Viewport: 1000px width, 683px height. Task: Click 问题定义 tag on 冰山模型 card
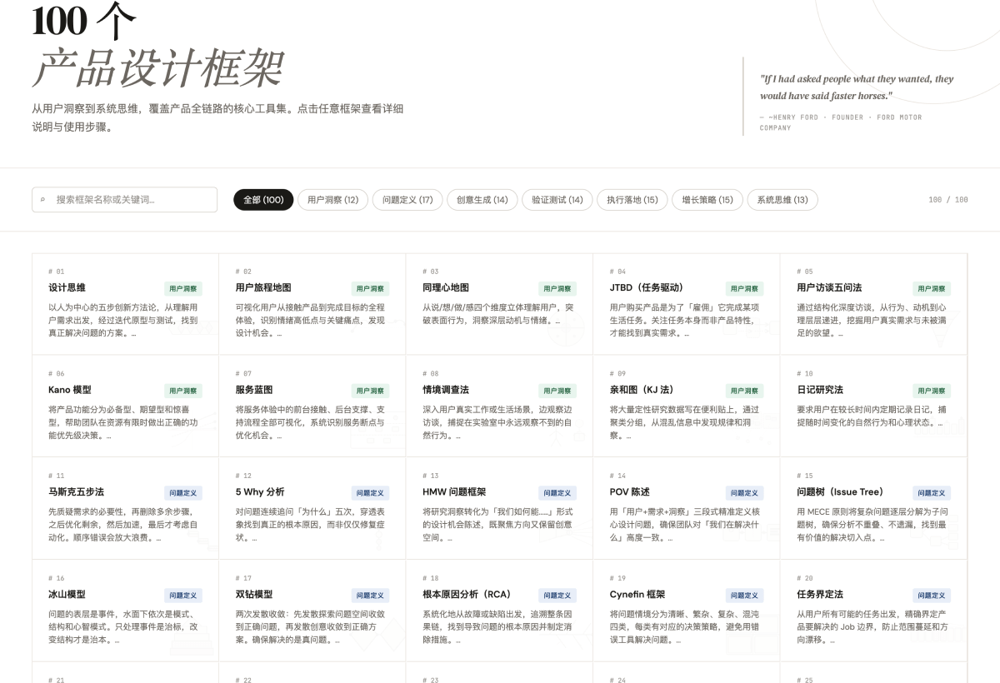point(182,596)
